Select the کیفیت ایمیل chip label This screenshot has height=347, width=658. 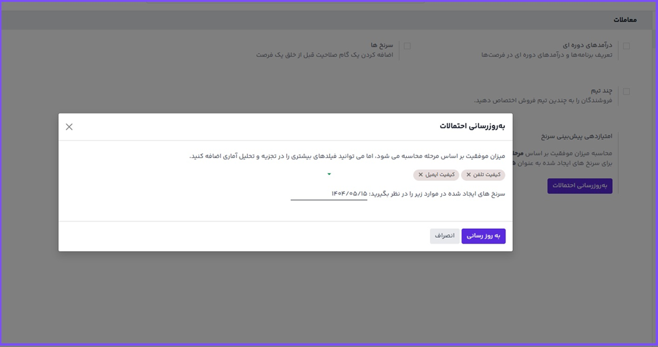(x=440, y=175)
